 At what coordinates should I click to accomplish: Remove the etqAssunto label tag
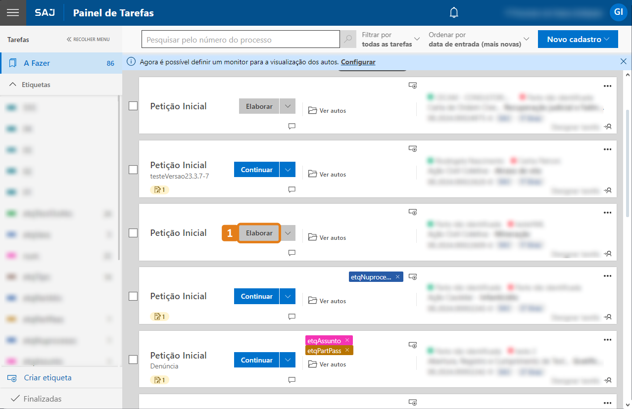(x=347, y=340)
